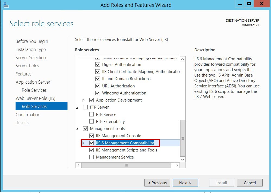Image resolution: width=271 pixels, height=193 pixels.
Task: Click the vertical scrollbar up arrow
Action: 182,59
